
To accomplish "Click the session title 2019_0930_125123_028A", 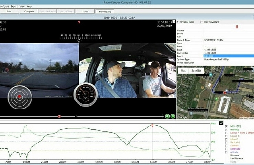I will [119, 18].
